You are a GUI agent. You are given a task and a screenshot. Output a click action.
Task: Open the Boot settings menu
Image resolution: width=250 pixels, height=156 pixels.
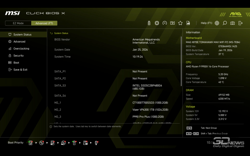[16, 63]
